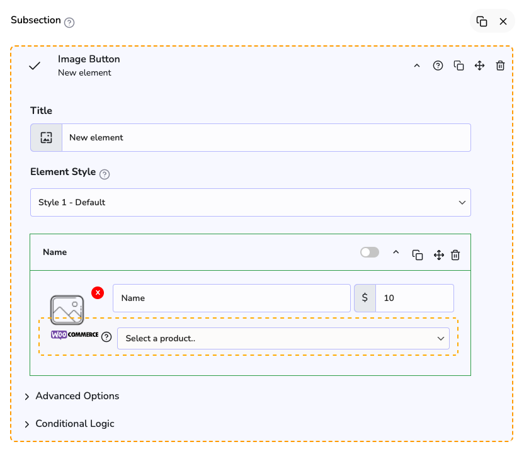Open the Select a product dropdown
This screenshot has height=454, width=524.
pyautogui.click(x=283, y=338)
